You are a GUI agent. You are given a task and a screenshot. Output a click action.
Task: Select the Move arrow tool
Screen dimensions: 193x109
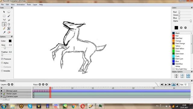point(4,12)
